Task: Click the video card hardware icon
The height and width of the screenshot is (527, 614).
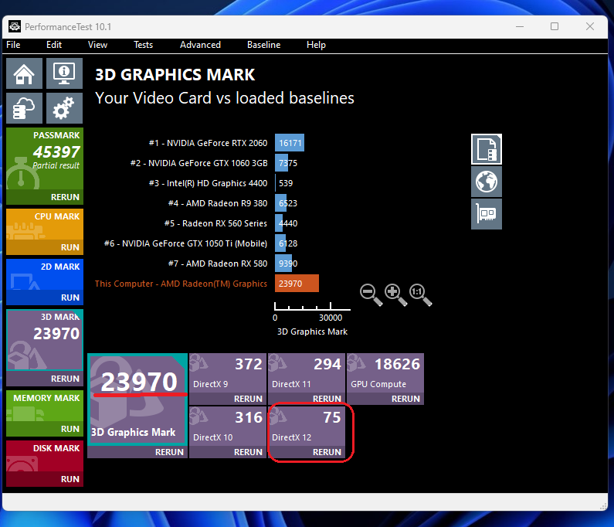Action: point(487,214)
